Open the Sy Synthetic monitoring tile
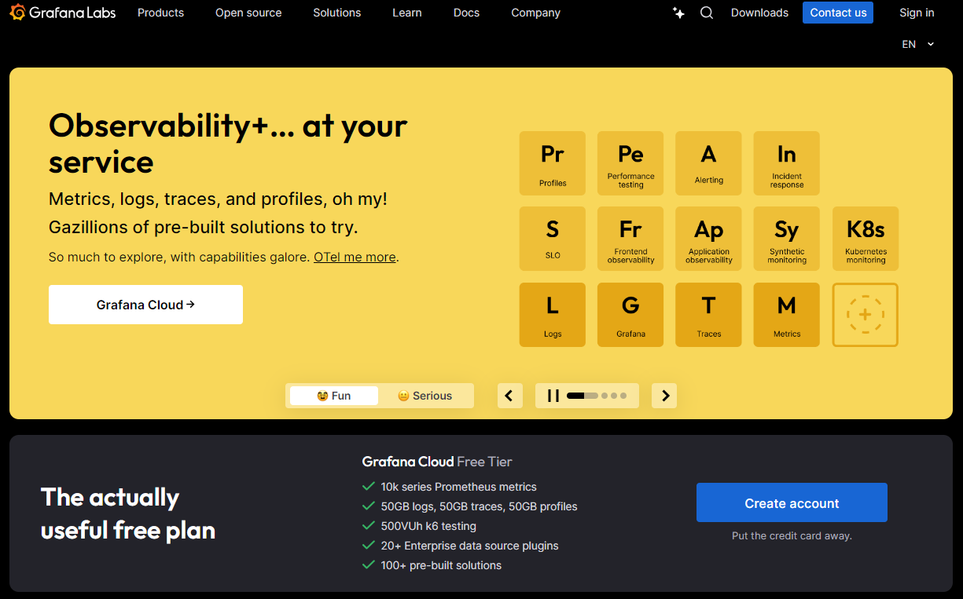This screenshot has width=963, height=599. [787, 239]
